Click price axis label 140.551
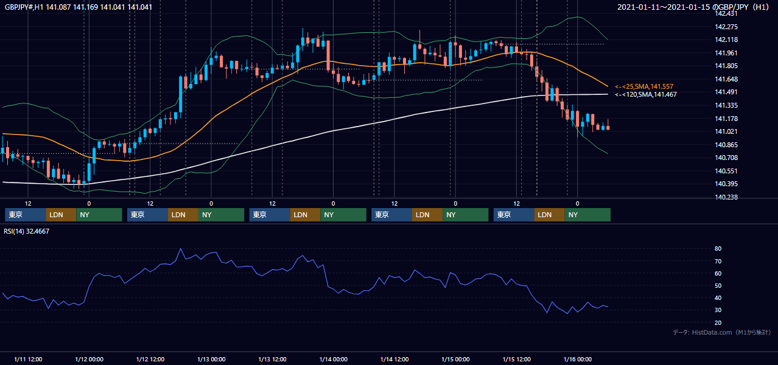This screenshot has width=778, height=365. 727,171
